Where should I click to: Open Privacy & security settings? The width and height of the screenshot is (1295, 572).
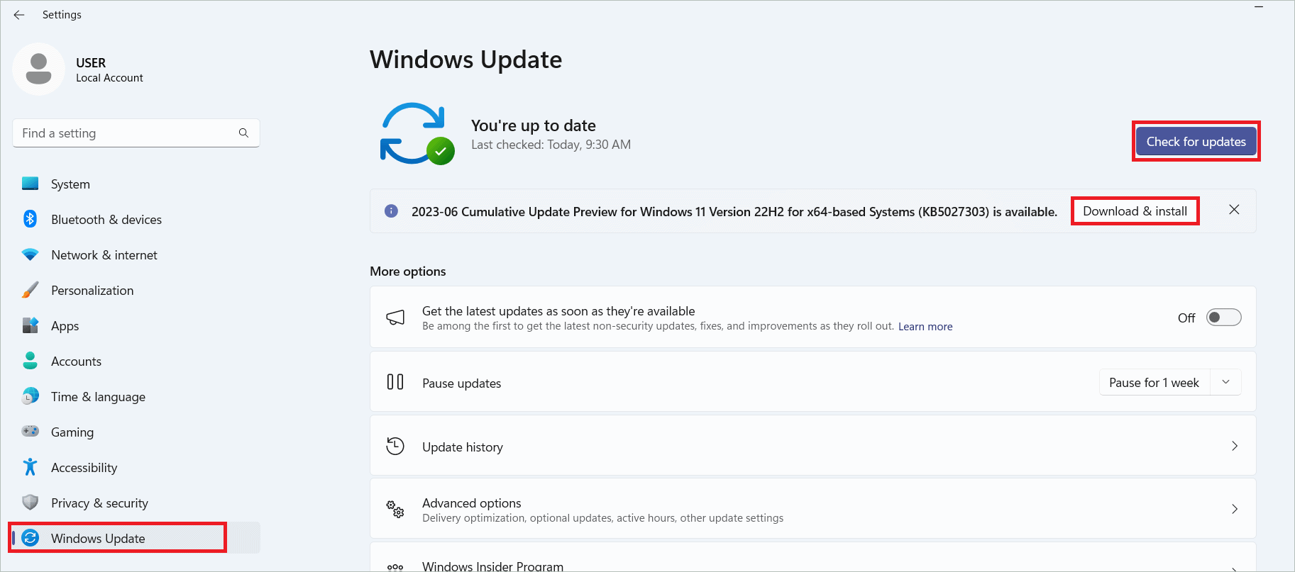click(x=136, y=503)
